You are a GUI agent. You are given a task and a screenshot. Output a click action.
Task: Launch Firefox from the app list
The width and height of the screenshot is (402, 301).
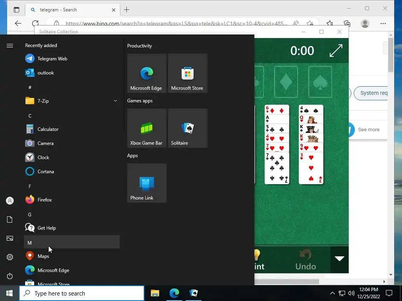(72, 199)
